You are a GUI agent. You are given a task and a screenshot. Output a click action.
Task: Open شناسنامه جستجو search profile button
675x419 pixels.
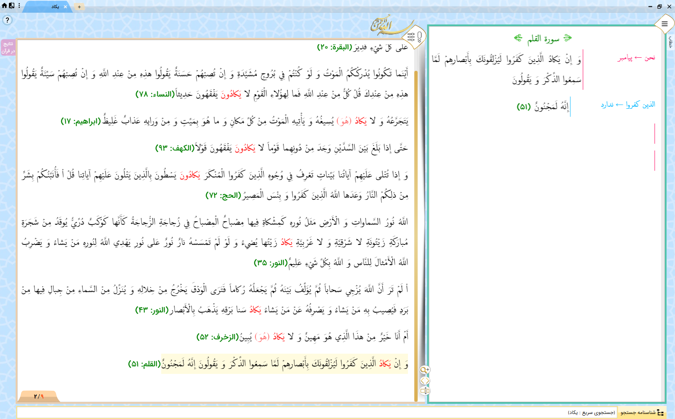pos(642,413)
